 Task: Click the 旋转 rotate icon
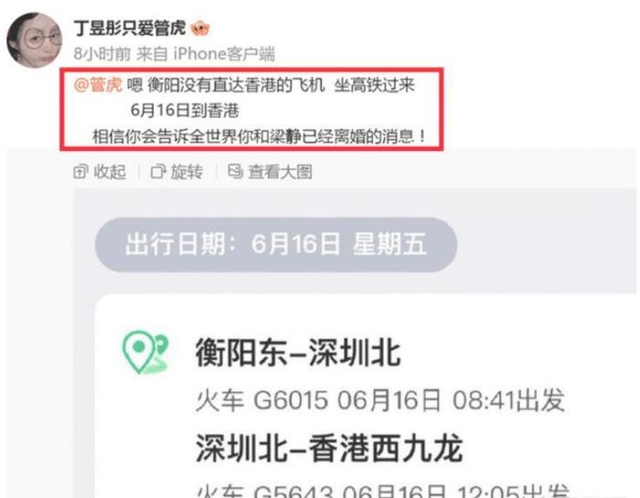[157, 172]
